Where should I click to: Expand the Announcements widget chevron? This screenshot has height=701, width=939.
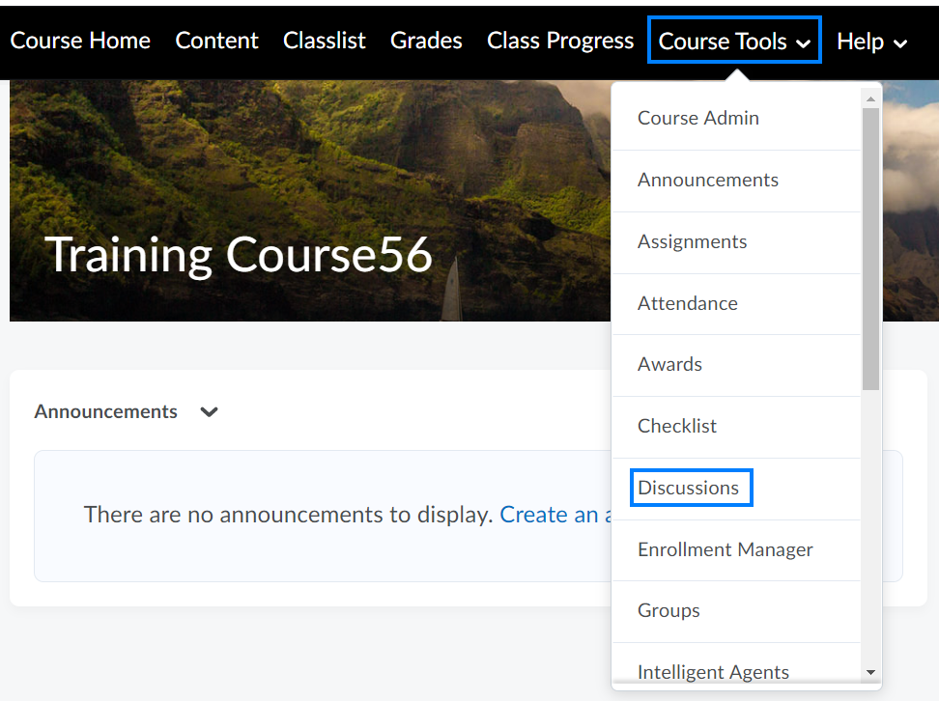pyautogui.click(x=209, y=412)
